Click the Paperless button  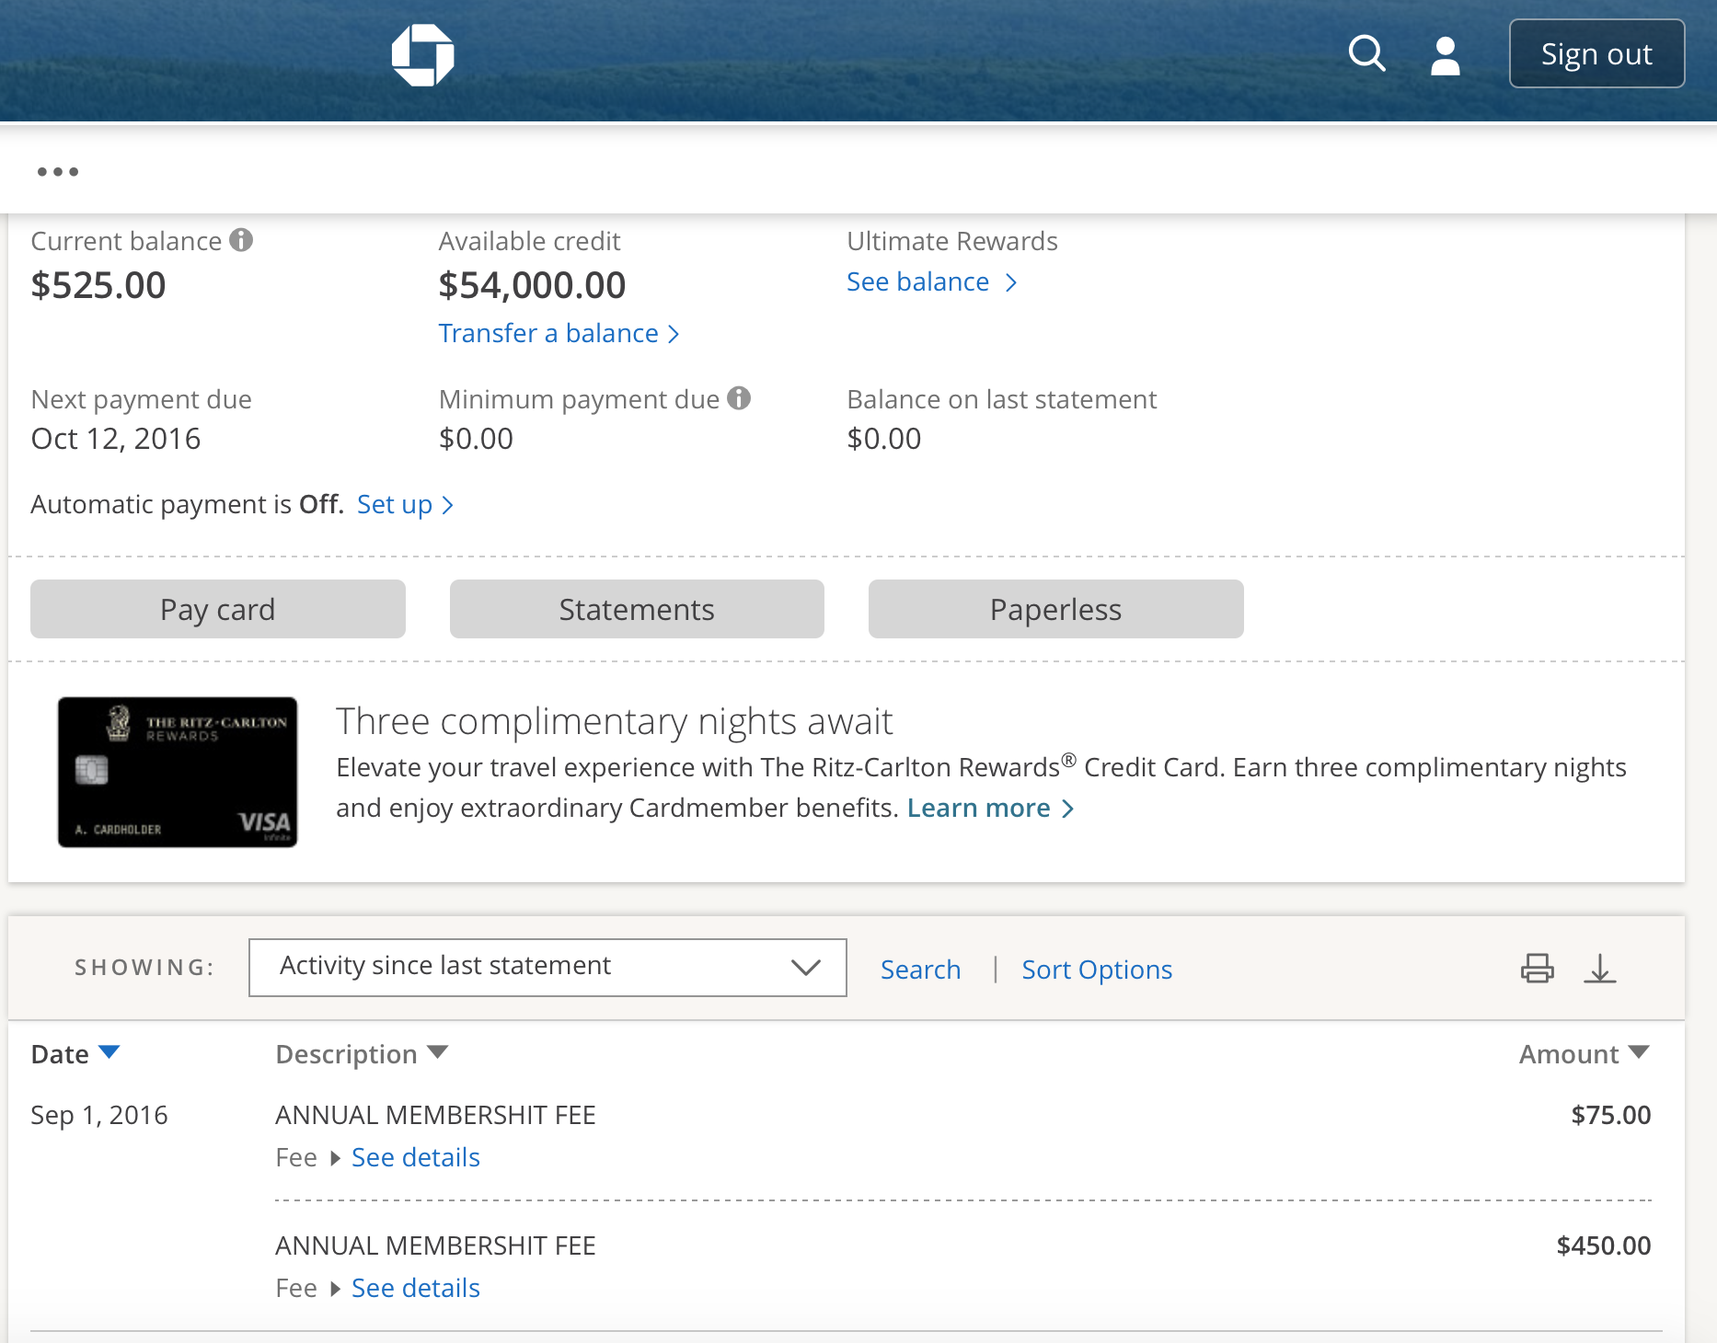pyautogui.click(x=1055, y=609)
